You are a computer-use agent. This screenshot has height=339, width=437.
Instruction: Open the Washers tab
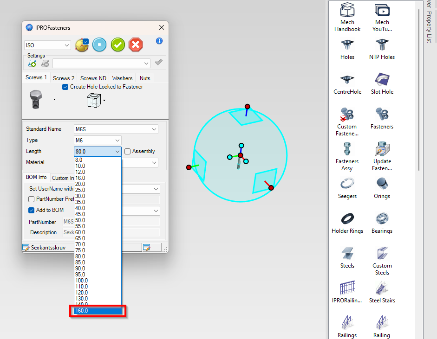pos(122,78)
